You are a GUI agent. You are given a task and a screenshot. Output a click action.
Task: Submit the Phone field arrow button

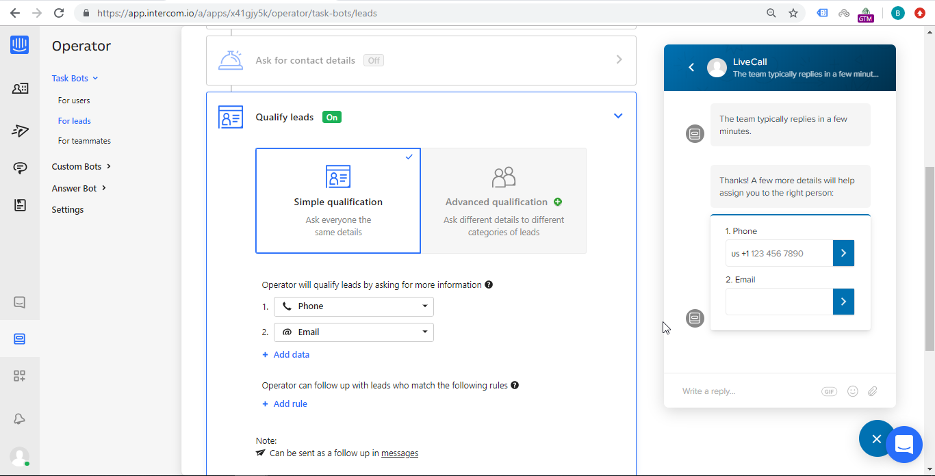pos(843,253)
